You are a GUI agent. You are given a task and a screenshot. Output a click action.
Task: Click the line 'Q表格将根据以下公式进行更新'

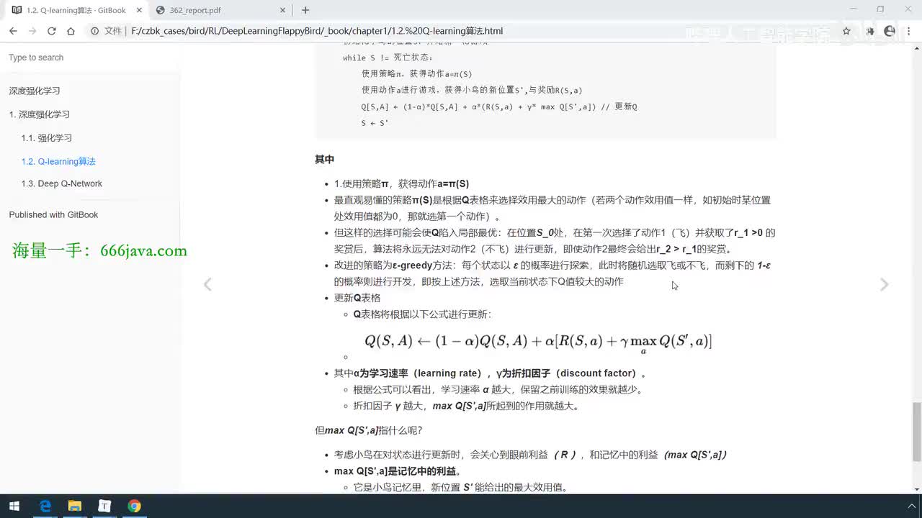coord(423,314)
